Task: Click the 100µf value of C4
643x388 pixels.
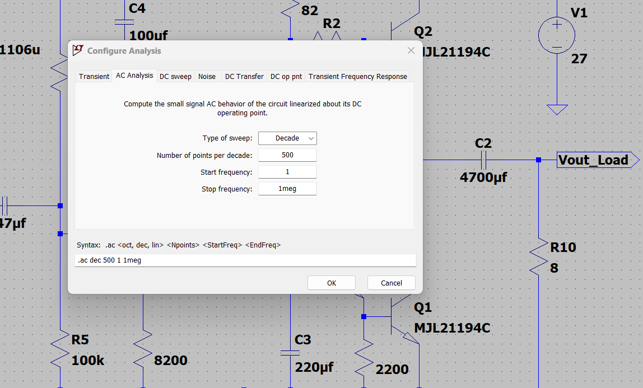Action: click(148, 36)
